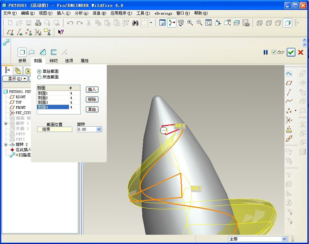Image resolution: width=309 pixels, height=244 pixels.
Task: Open the 视图 menu
Action: click(46, 13)
